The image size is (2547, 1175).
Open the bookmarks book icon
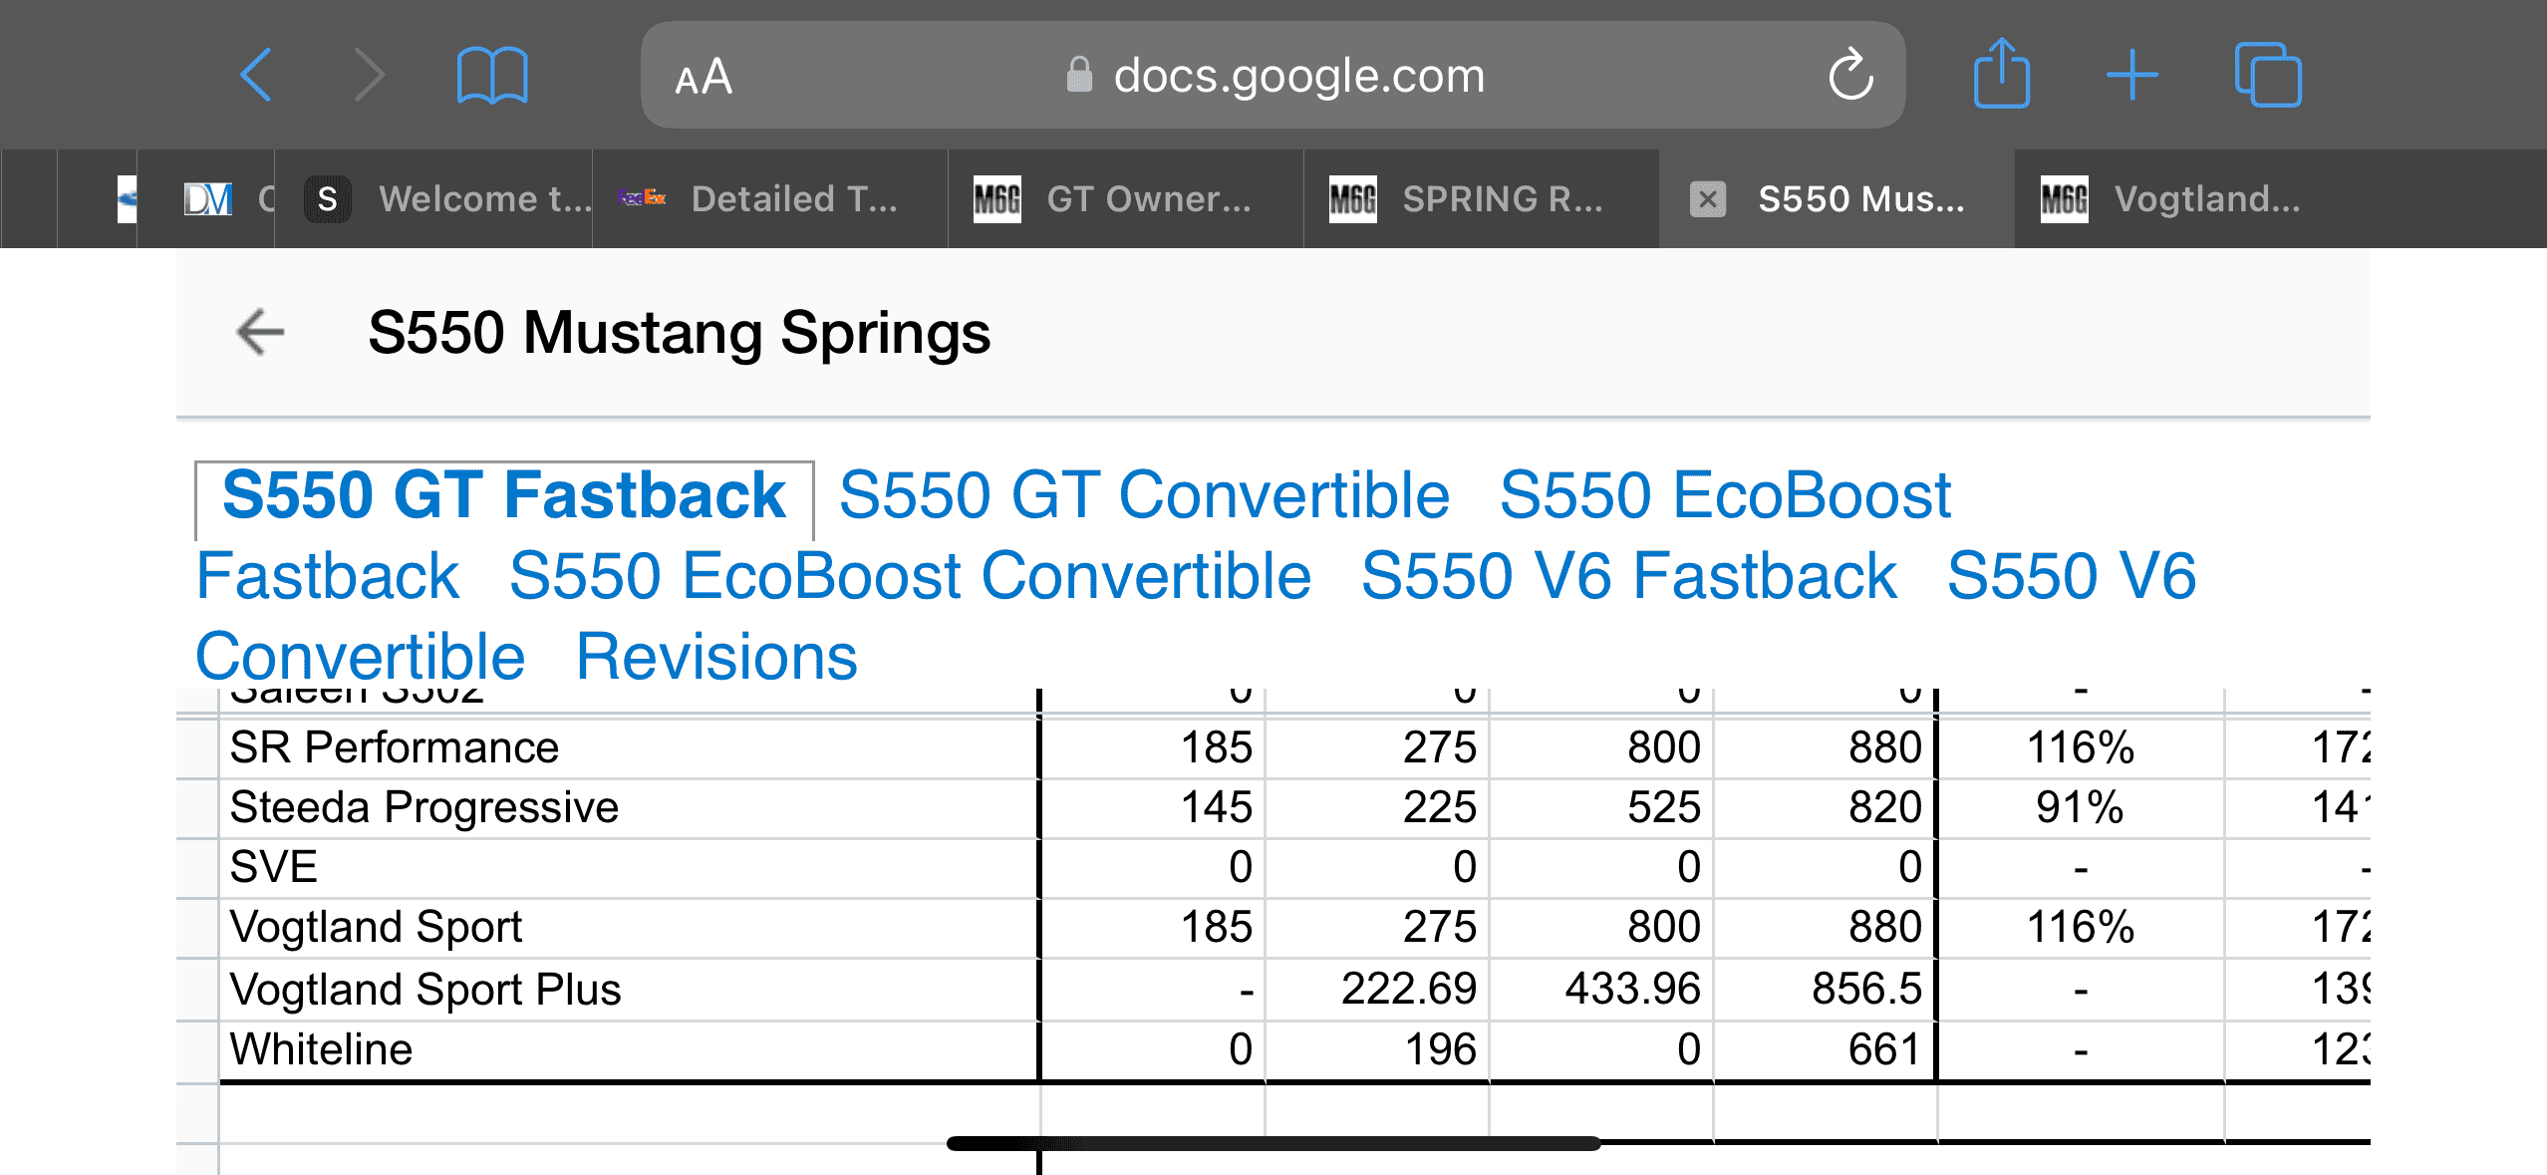point(492,75)
